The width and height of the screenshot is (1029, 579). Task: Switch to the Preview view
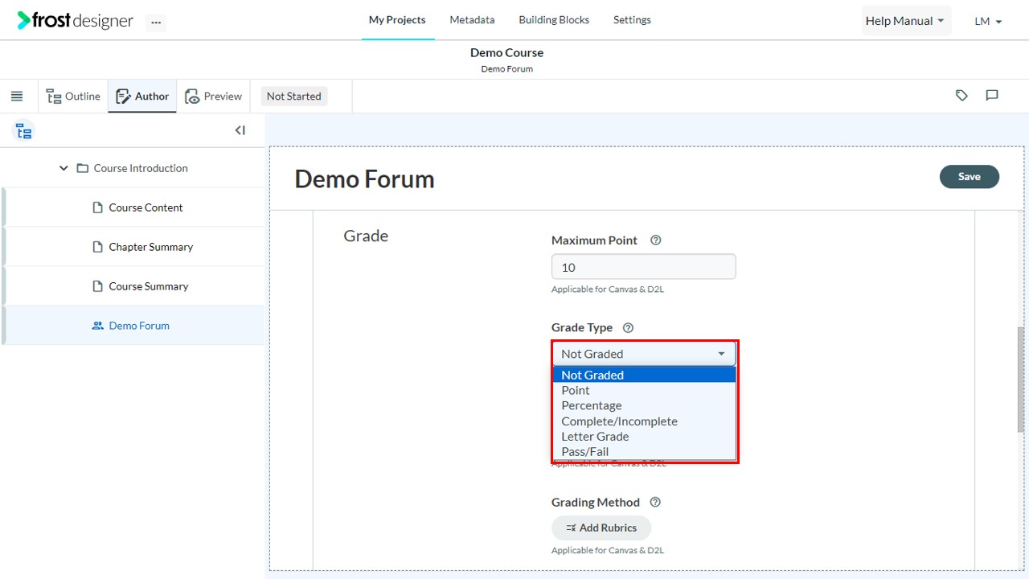click(x=213, y=96)
